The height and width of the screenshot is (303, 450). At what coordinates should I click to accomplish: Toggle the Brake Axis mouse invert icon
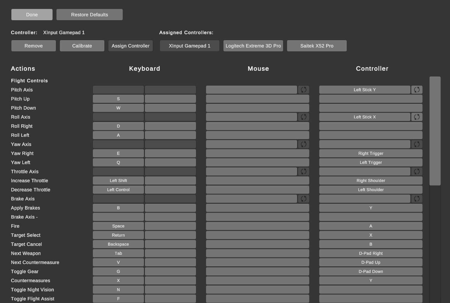pyautogui.click(x=303, y=199)
